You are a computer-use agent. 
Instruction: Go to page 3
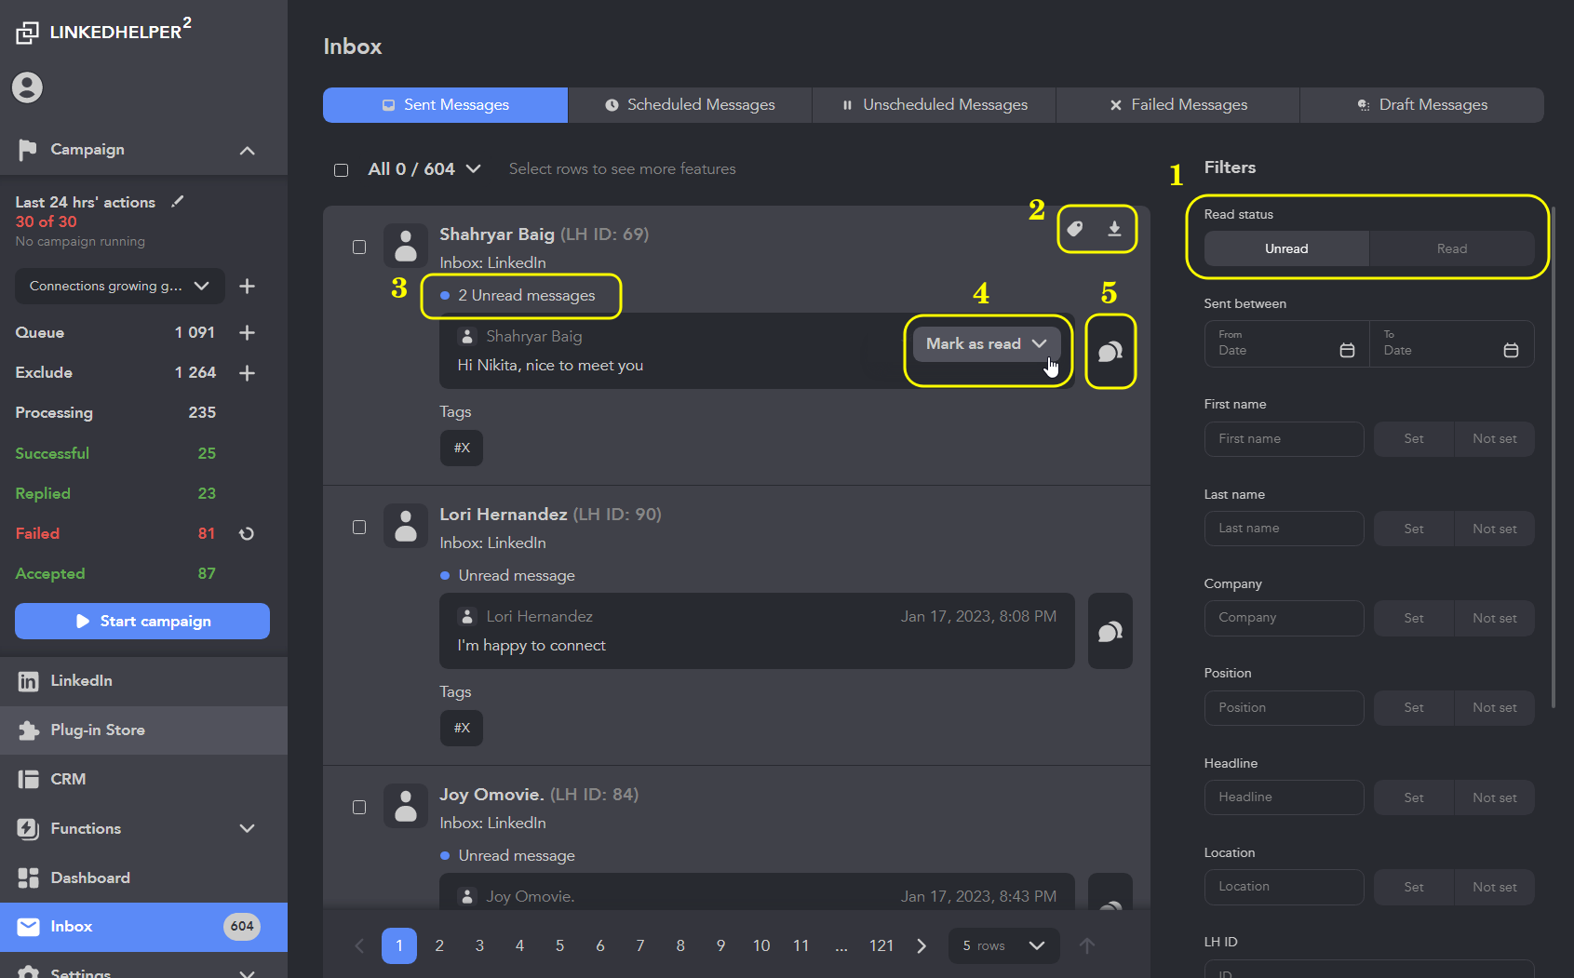[479, 945]
